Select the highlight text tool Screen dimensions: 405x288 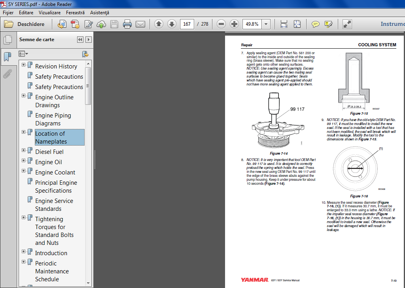[x=328, y=24]
